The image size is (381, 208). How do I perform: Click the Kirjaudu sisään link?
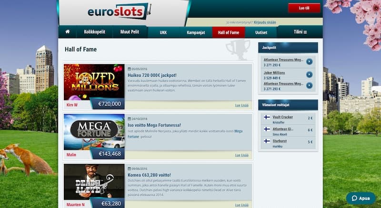(265, 22)
